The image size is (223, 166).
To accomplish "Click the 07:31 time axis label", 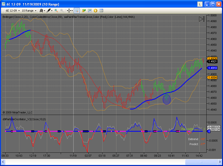I will (130, 156).
